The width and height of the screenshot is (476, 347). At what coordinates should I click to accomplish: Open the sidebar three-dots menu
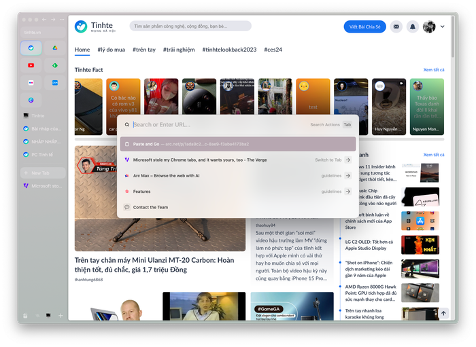click(62, 20)
